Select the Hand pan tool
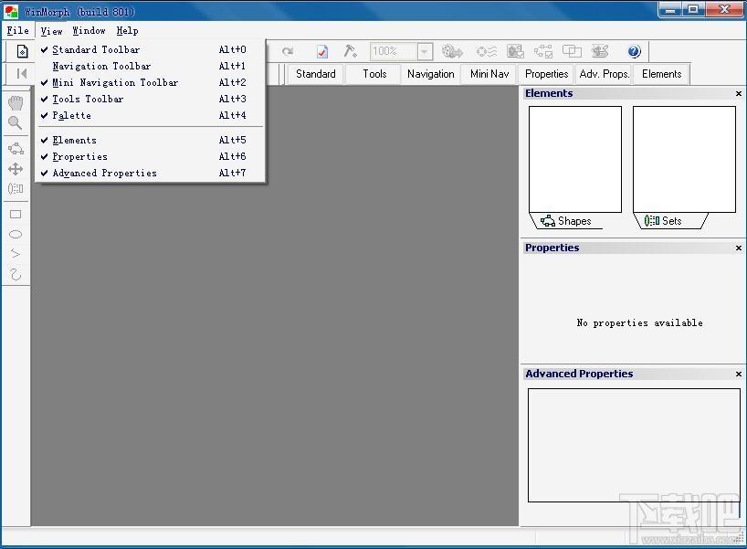 click(x=16, y=102)
